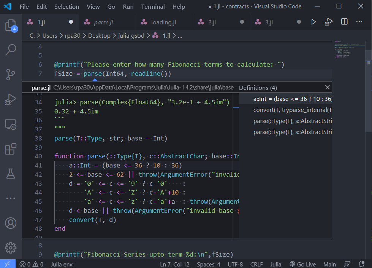
Task: Change language mode via 'Julia'
Action: 276,264
